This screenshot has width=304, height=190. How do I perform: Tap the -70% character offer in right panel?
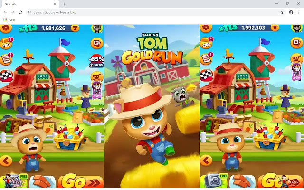296,72
